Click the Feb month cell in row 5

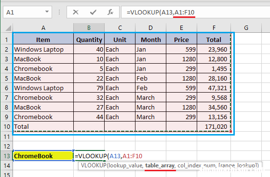[x=150, y=78]
